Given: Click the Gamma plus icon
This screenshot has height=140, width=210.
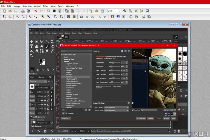Looking at the screenshot, I should pos(61,17).
